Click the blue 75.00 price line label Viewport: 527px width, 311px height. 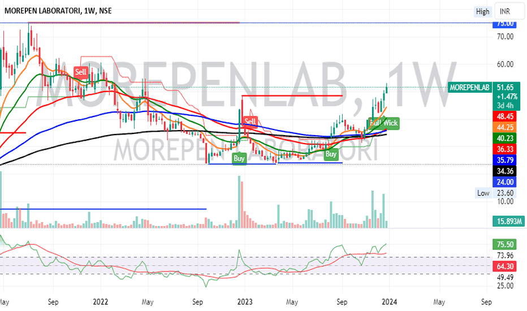click(x=505, y=24)
